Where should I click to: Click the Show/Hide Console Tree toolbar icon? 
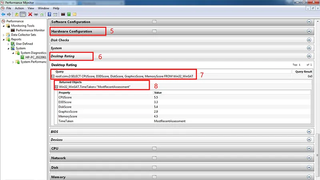(x=23, y=14)
